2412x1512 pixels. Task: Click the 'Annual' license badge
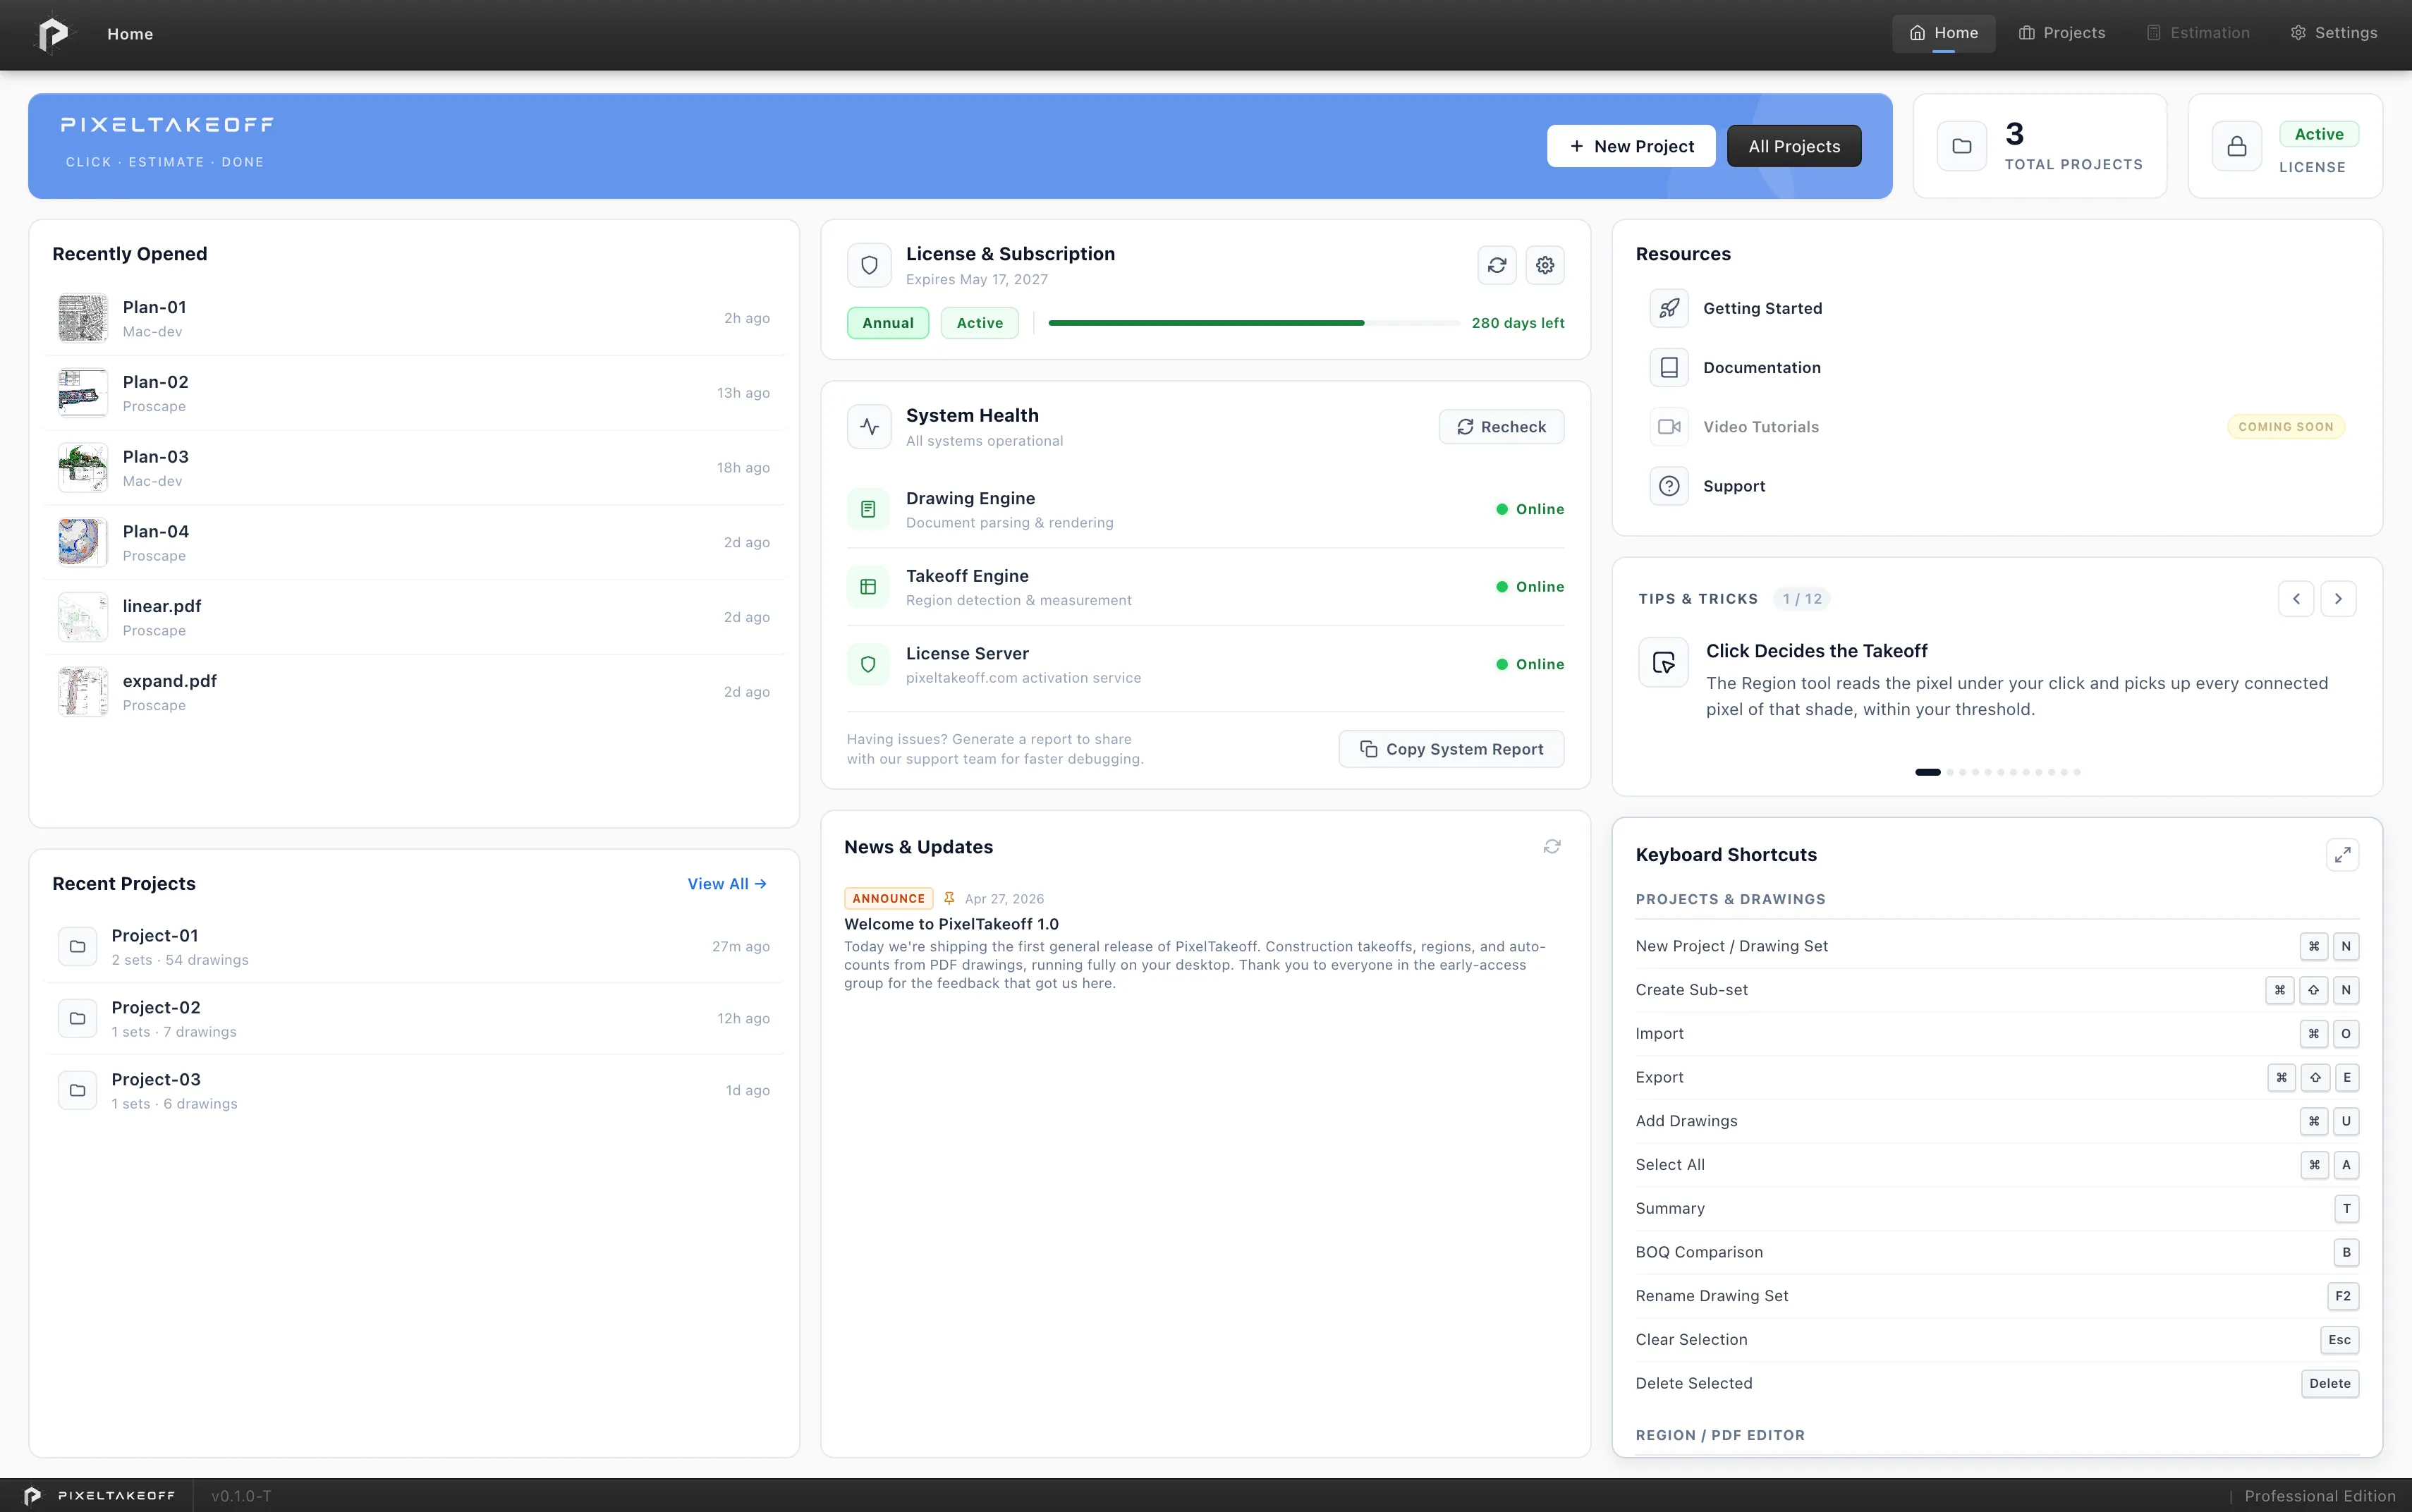click(x=888, y=323)
